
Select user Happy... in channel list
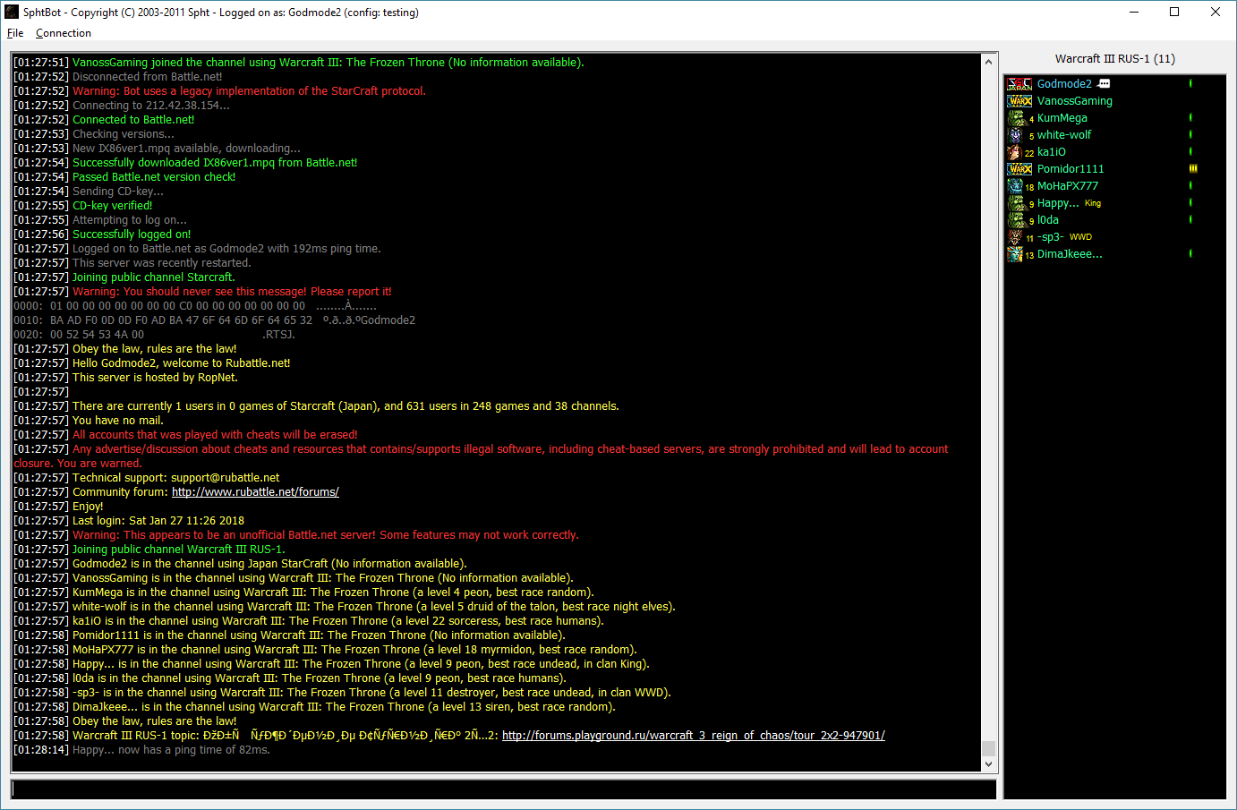click(x=1058, y=203)
